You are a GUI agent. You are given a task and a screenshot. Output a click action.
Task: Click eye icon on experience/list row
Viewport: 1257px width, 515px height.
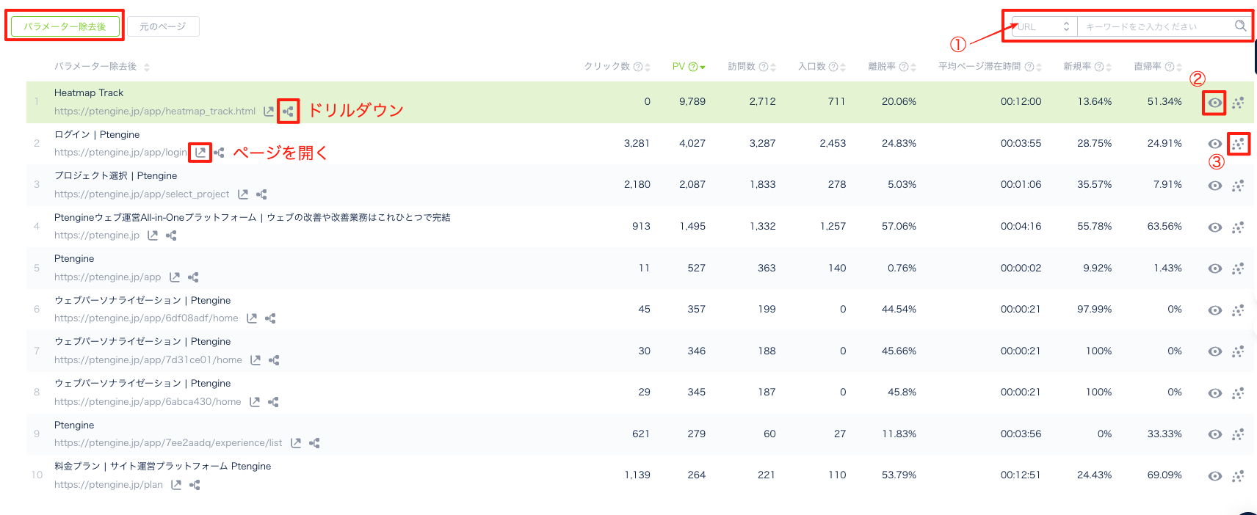click(x=1215, y=434)
